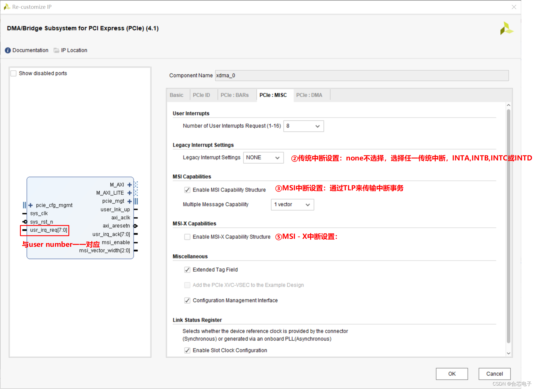
Task: Click the vertical scrollbar thumb
Action: [x=508, y=227]
